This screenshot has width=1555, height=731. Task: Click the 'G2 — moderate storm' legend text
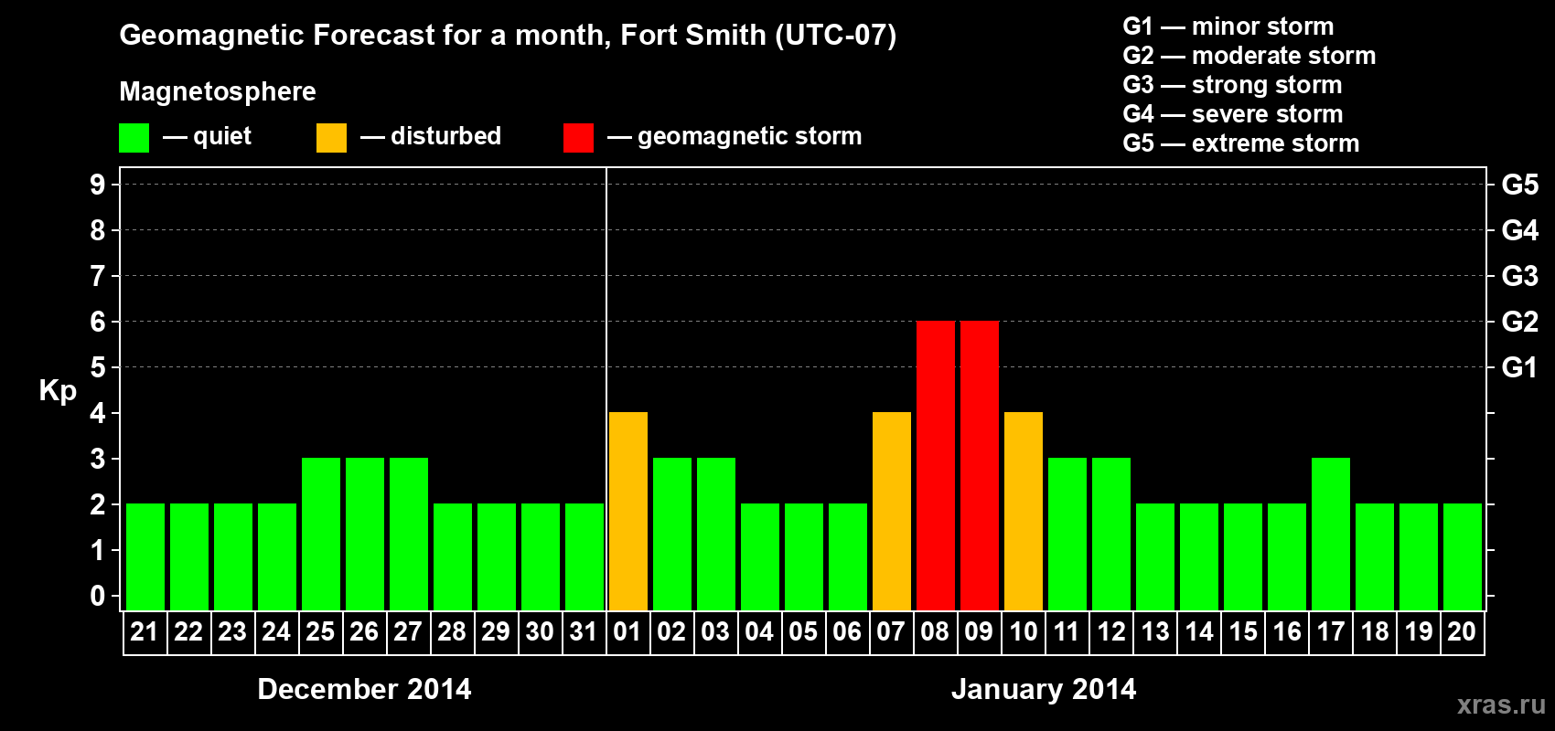point(1249,56)
